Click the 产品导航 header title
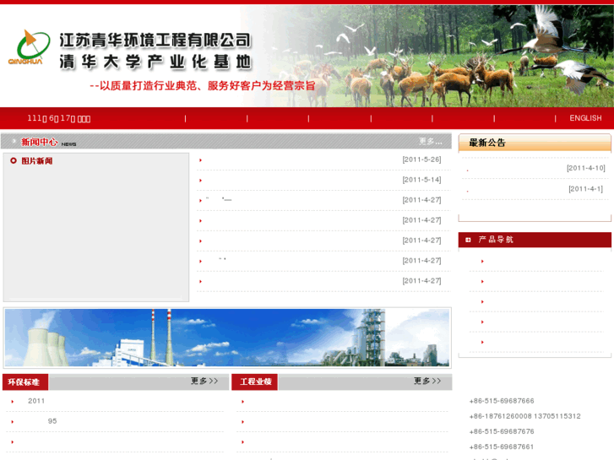The height and width of the screenshot is (460, 614). click(x=496, y=240)
